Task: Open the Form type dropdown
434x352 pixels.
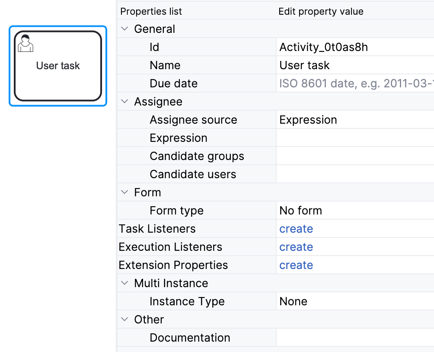Action: [354, 211]
